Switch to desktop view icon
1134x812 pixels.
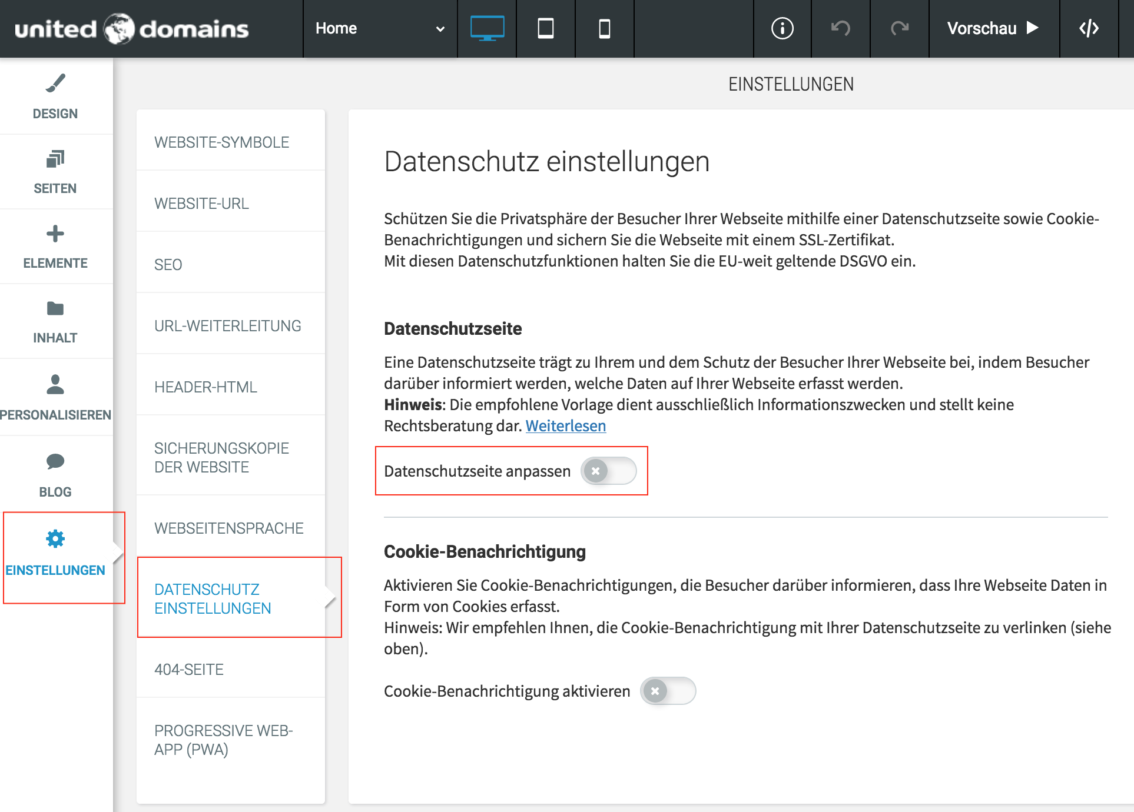487,28
